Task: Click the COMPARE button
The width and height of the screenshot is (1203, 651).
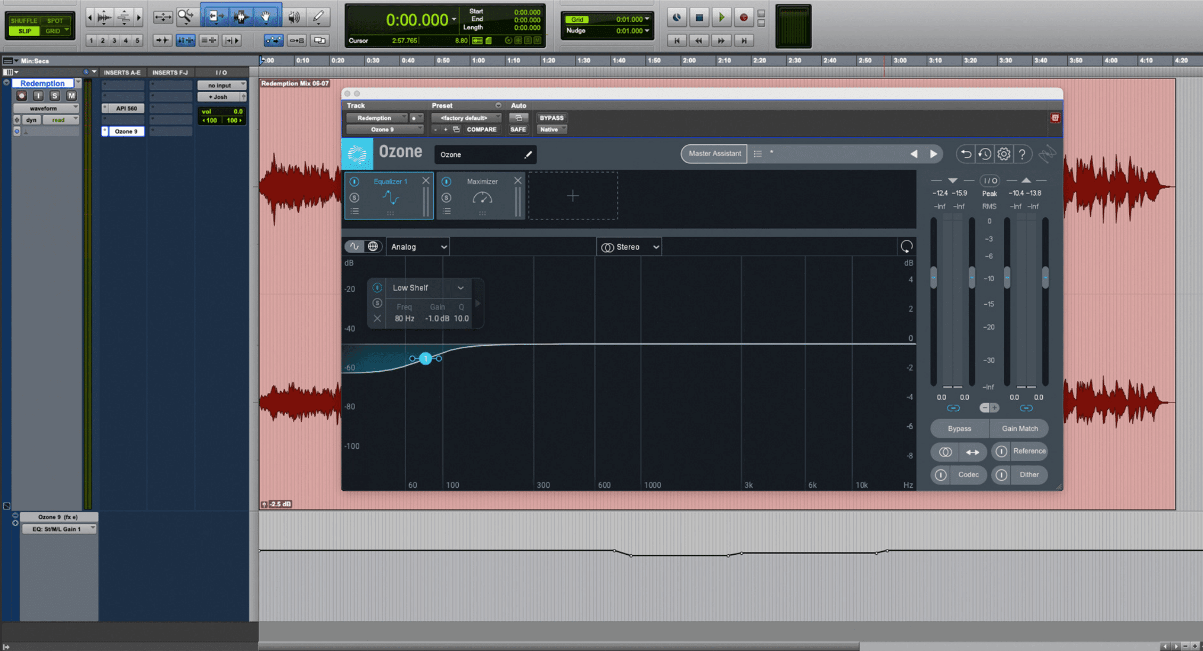Action: (x=481, y=129)
